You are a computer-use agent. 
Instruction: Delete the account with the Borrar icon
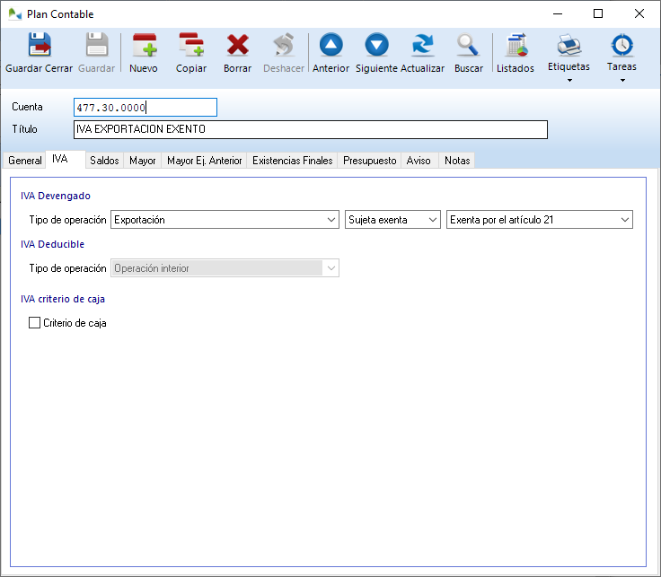coord(238,44)
